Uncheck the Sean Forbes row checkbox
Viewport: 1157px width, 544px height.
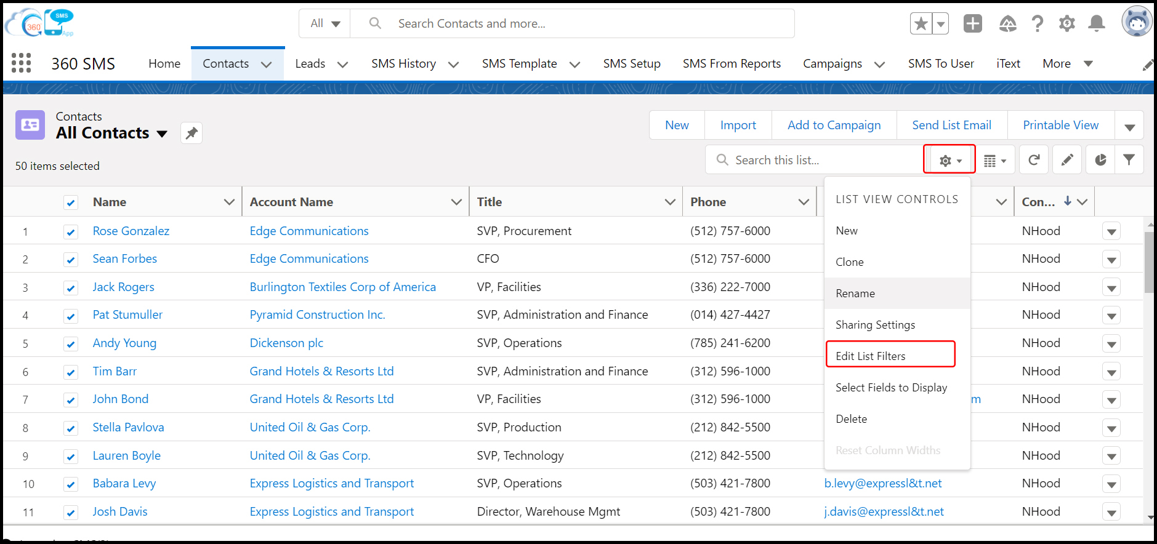(x=71, y=260)
